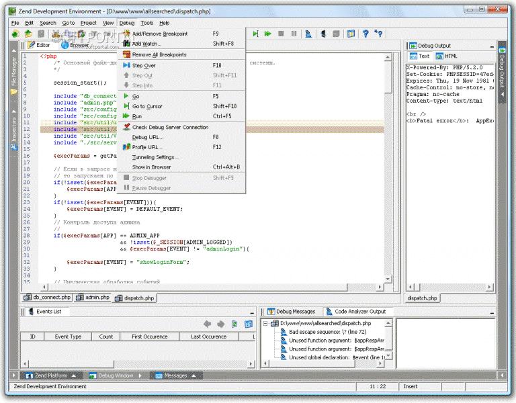
Task: Sort by the Count column header
Action: [x=105, y=337]
